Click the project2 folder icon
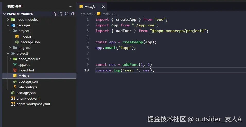The width and height of the screenshot is (246, 127). click(x=15, y=48)
